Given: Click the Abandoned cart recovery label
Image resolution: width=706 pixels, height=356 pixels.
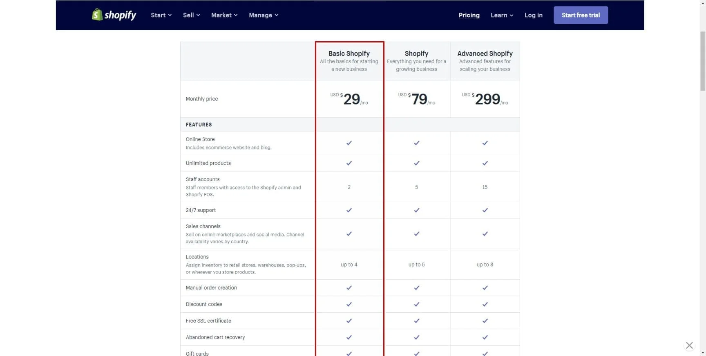Looking at the screenshot, I should pyautogui.click(x=215, y=337).
